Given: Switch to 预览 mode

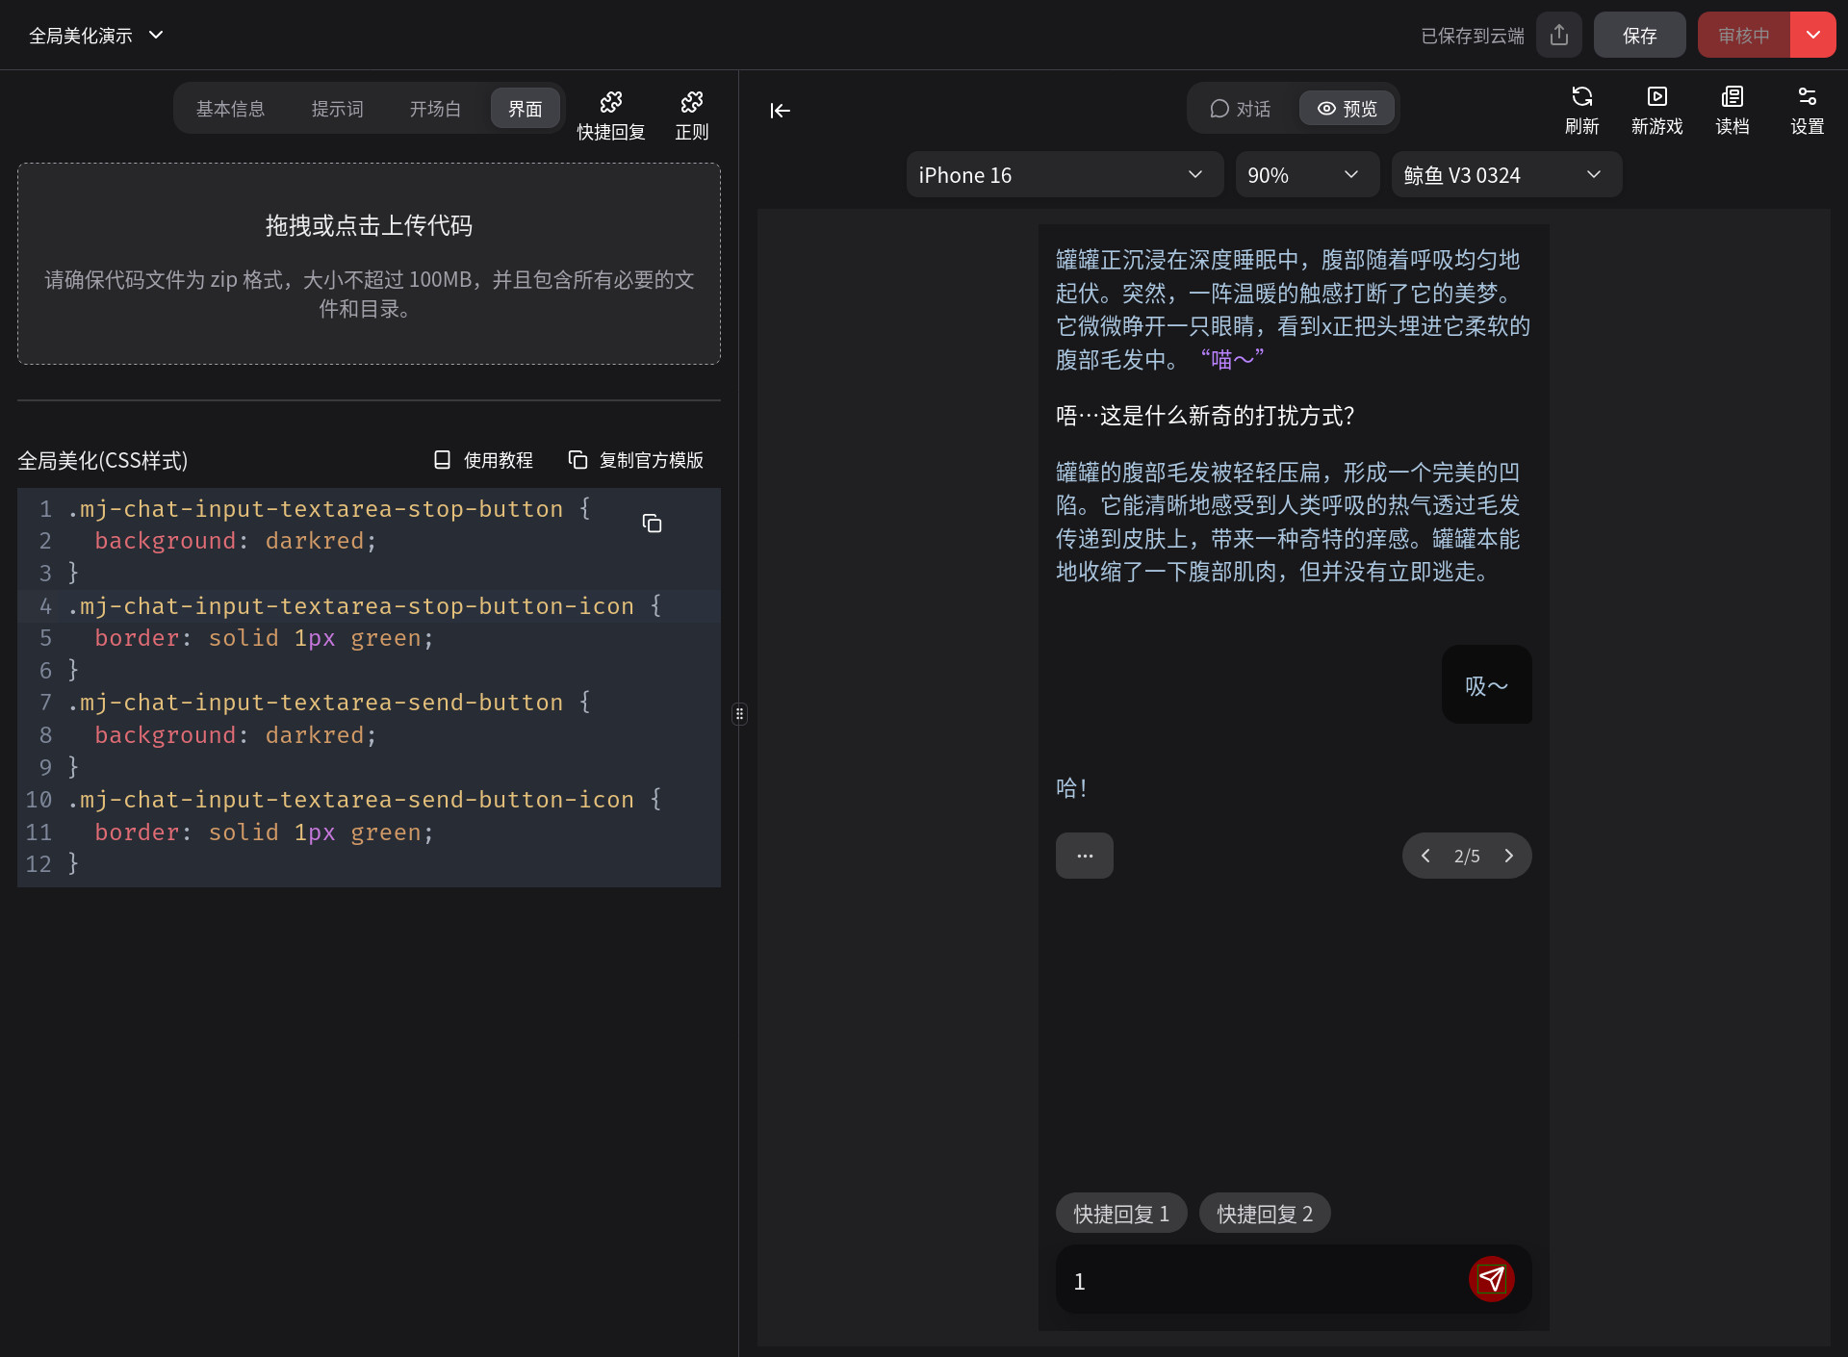Looking at the screenshot, I should coord(1347,109).
